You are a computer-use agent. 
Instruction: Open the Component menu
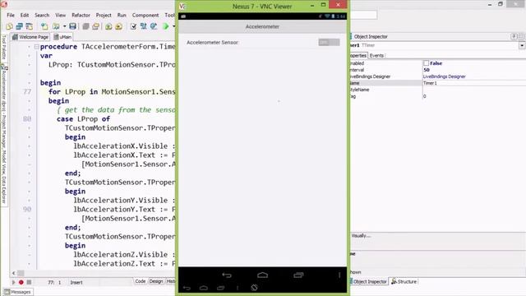(x=145, y=15)
